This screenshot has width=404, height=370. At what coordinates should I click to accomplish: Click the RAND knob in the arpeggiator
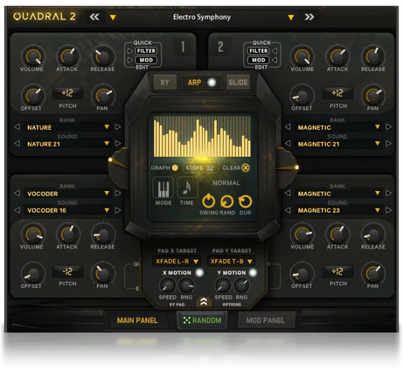227,201
